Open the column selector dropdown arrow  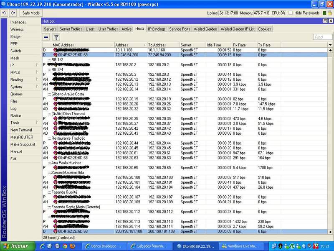click(330, 45)
